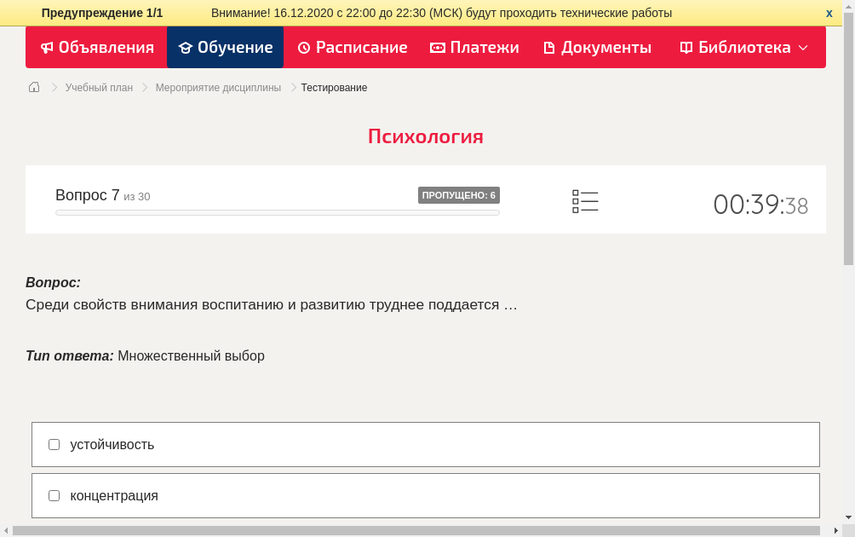Click the book icon on Библиотека
The image size is (855, 537).
click(685, 48)
